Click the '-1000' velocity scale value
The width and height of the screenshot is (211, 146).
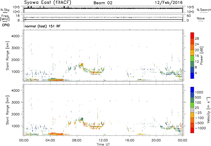[200, 128]
